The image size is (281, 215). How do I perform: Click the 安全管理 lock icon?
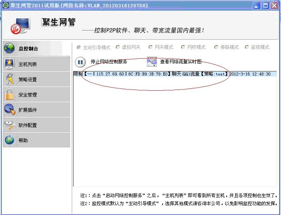click(9, 95)
